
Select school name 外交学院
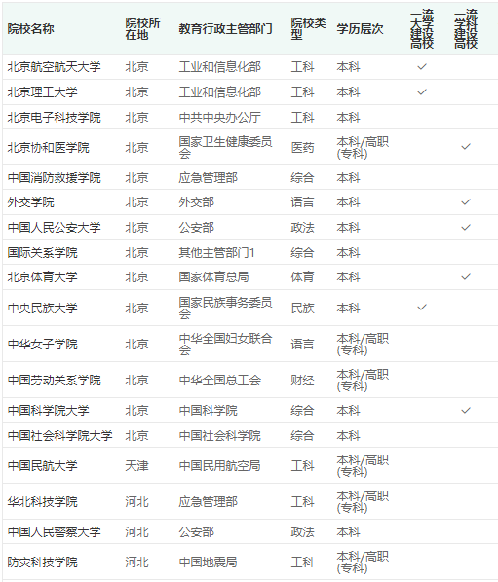pos(31,202)
